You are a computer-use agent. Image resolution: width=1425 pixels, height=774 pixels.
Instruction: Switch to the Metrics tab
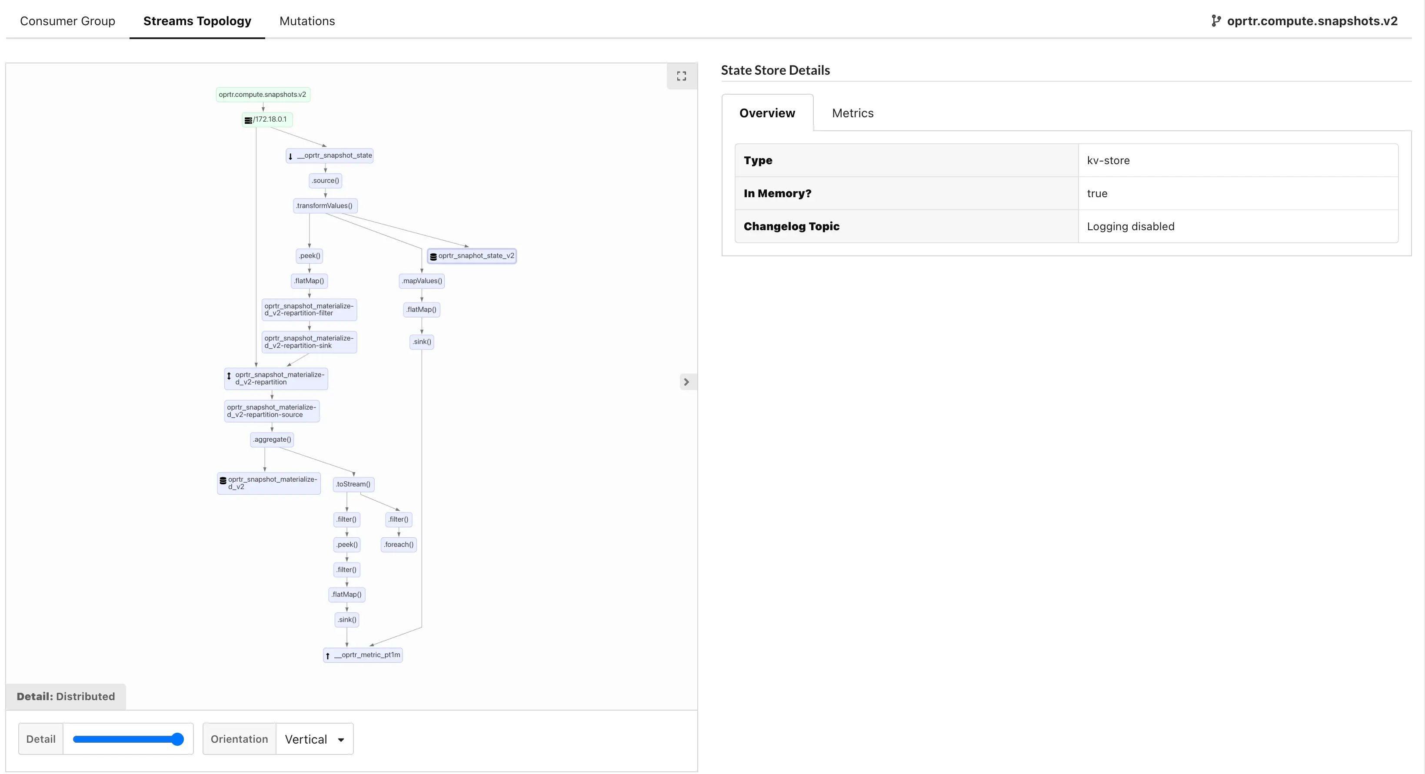[852, 113]
